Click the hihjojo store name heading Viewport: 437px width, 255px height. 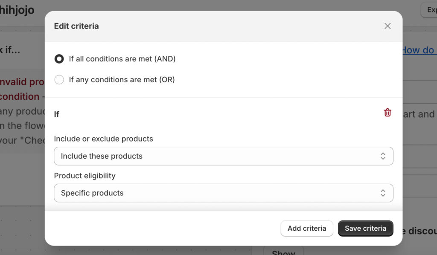(x=17, y=10)
